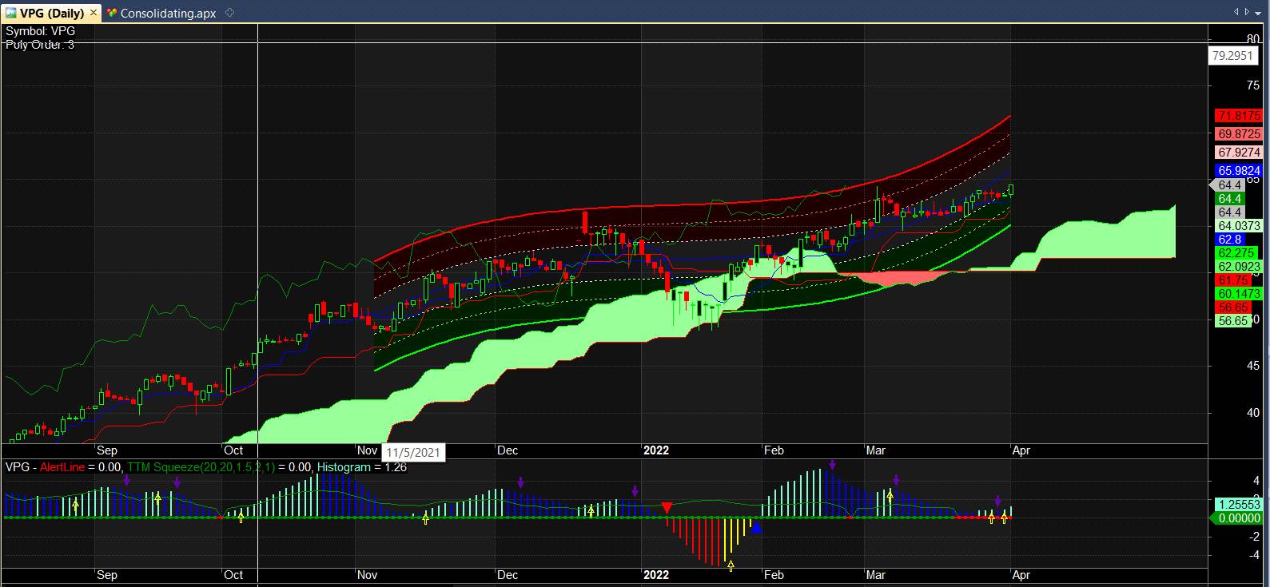Click the blue 62.8 price label
The width and height of the screenshot is (1270, 587).
[1229, 239]
